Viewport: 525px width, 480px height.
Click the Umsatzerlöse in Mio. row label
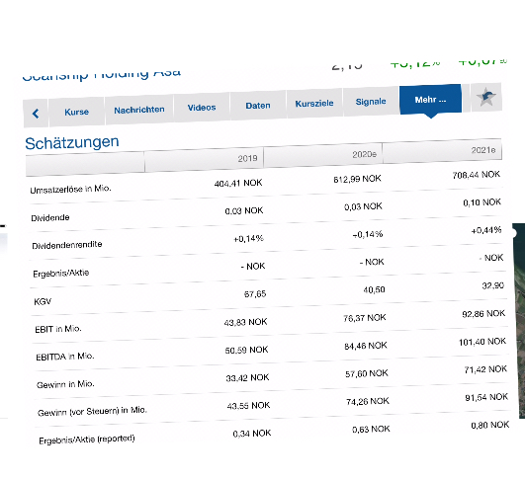(70, 190)
